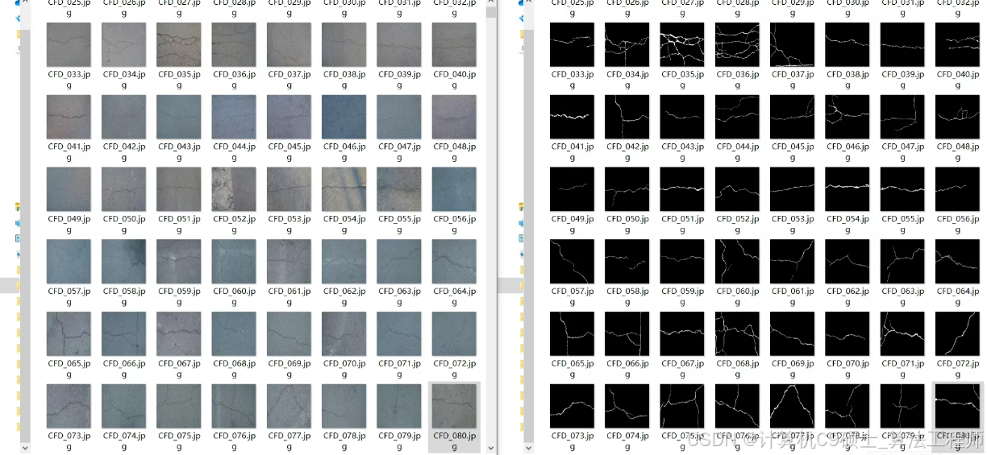Click the CFD_069.jpg filename in right window
Image resolution: width=987 pixels, height=455 pixels.
coord(792,368)
